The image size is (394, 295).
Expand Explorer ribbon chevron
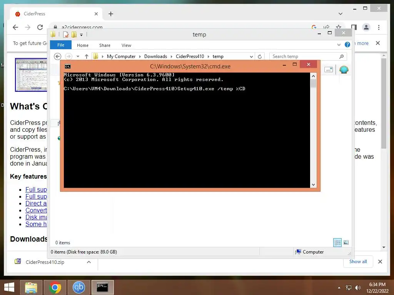(339, 45)
